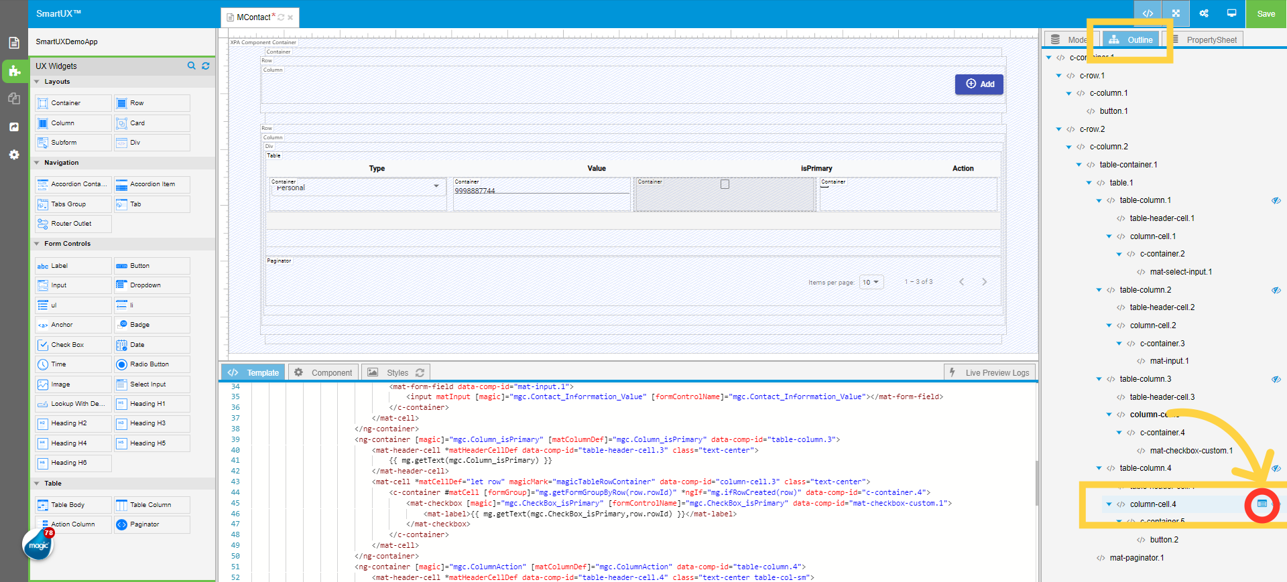
Task: Choose the Lookup With Description widget
Action: pos(73,404)
